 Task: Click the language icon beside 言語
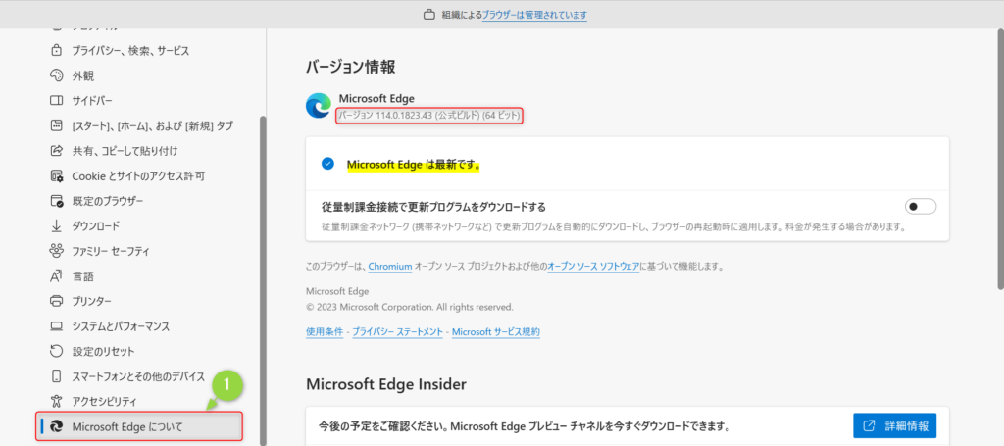[x=56, y=276]
